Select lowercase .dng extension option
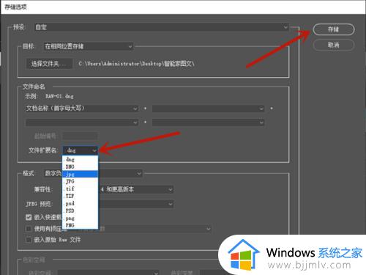The height and width of the screenshot is (275, 366). point(81,159)
